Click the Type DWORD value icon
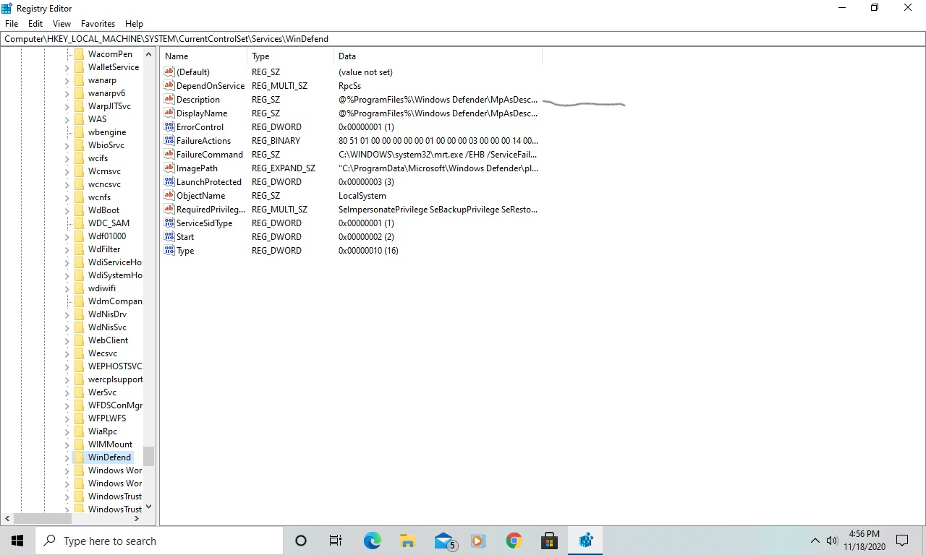The image size is (926, 555). pos(169,251)
